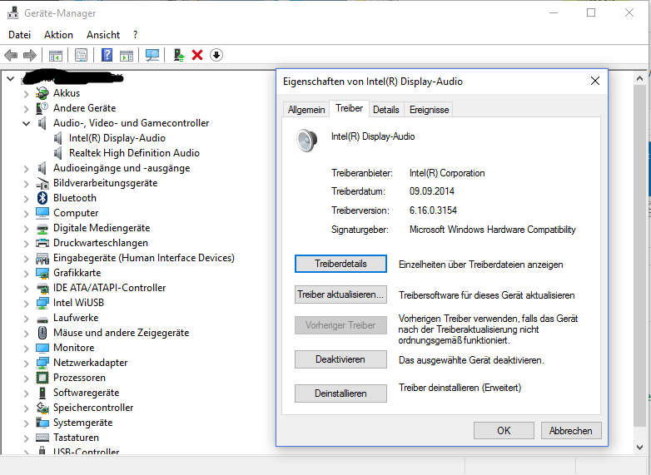Viewport: 651px width, 475px height.
Task: Switch to the Allgemein tab
Action: click(306, 110)
